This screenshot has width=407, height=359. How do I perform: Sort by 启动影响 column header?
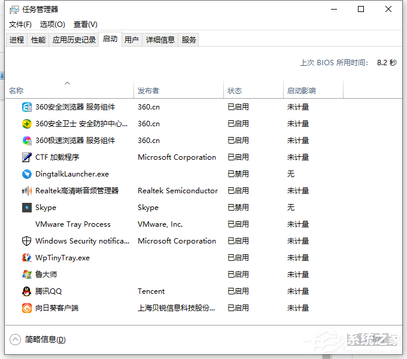(x=301, y=91)
